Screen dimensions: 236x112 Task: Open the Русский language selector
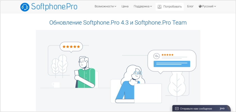point(207,6)
